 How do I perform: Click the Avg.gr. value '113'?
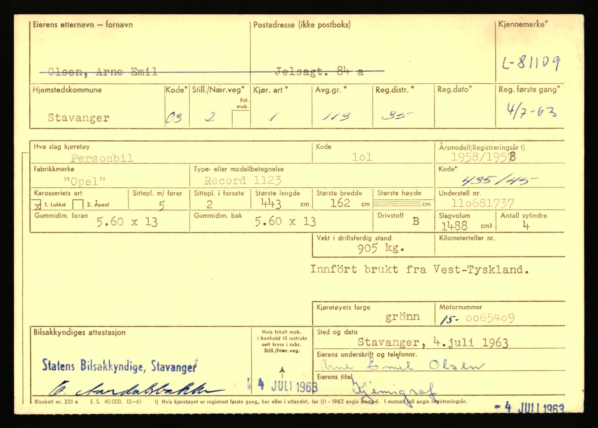336,117
